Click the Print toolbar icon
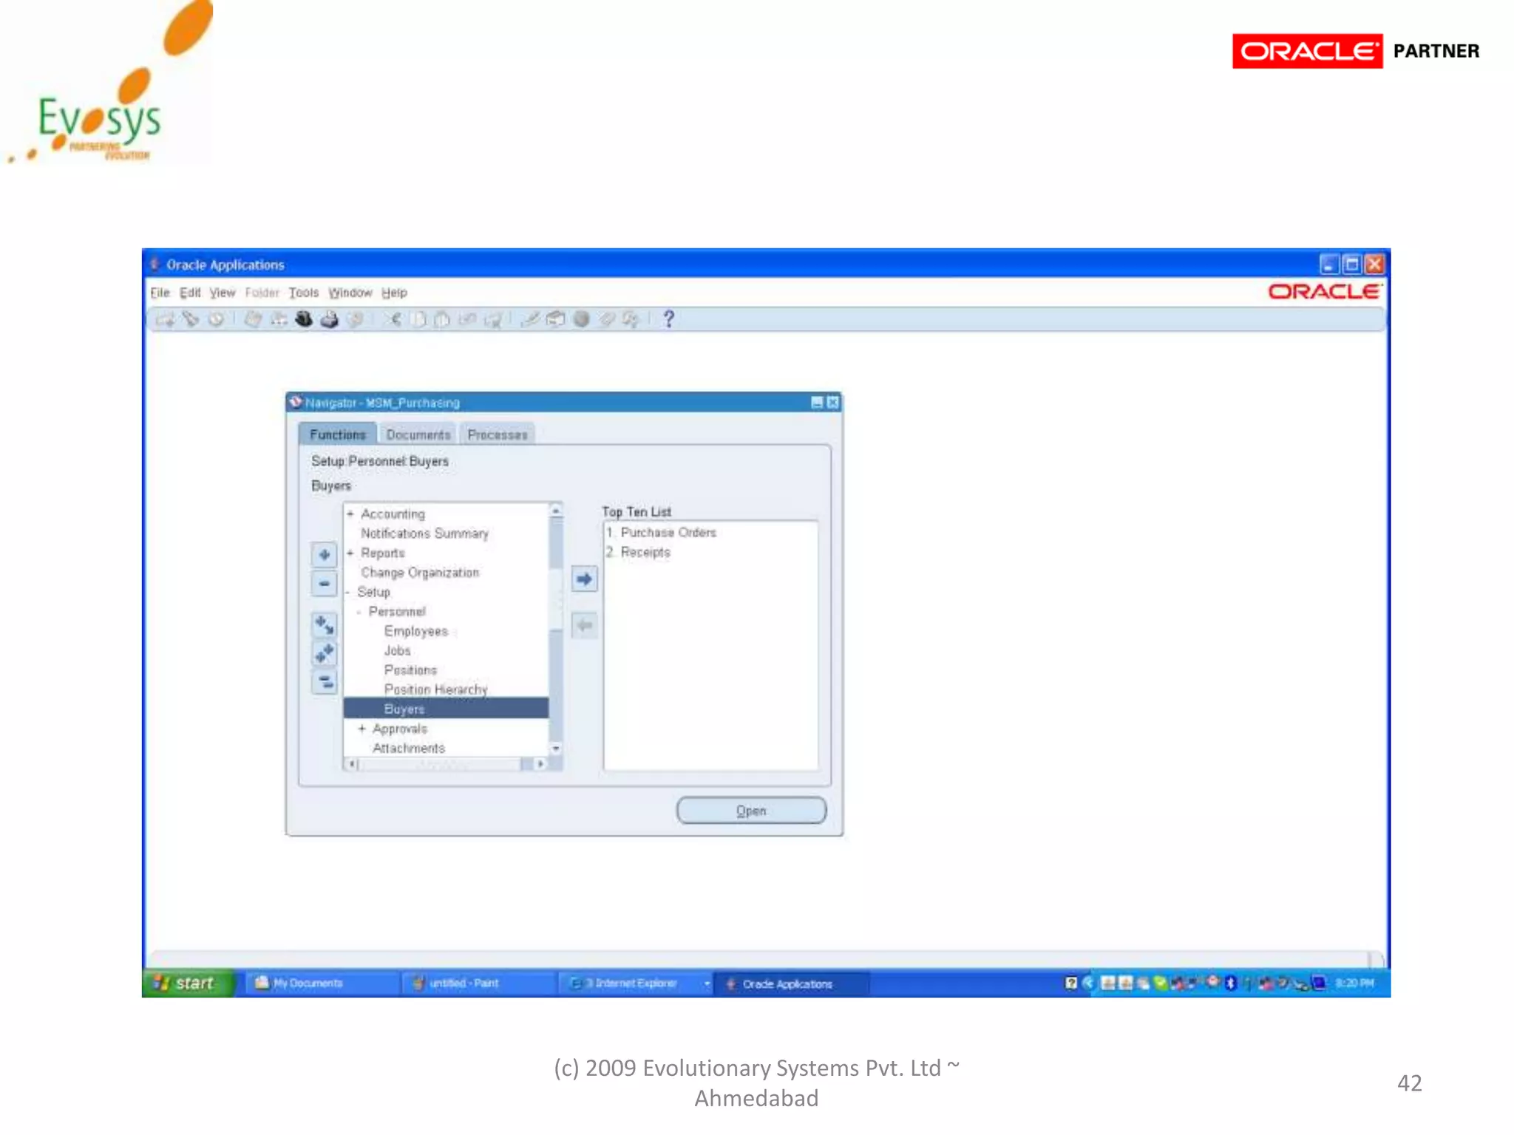This screenshot has height=1135, width=1514. [330, 319]
